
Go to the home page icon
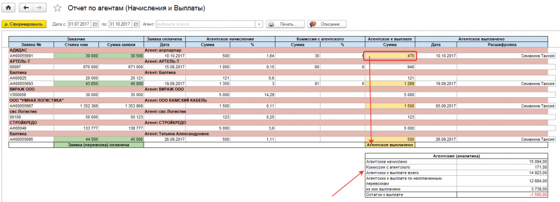(8, 8)
